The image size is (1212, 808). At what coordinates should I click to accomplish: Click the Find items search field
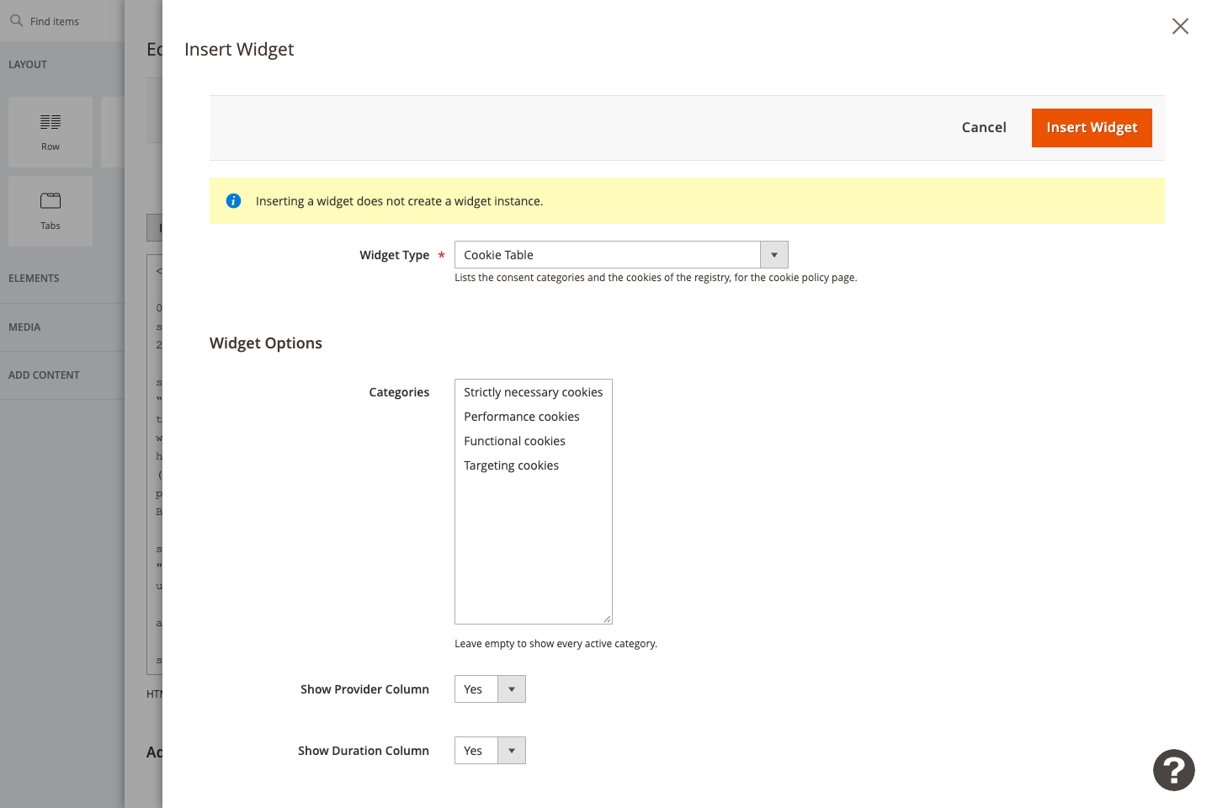[62, 21]
